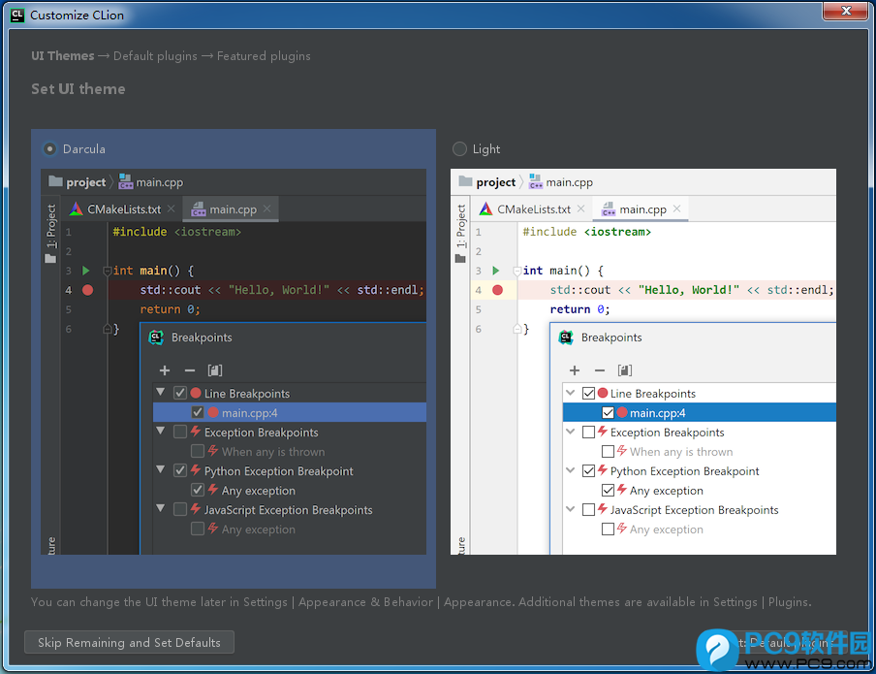Enable JavaScript Exception Breakpoints checkbox in Light preview
The image size is (876, 674).
pyautogui.click(x=588, y=509)
